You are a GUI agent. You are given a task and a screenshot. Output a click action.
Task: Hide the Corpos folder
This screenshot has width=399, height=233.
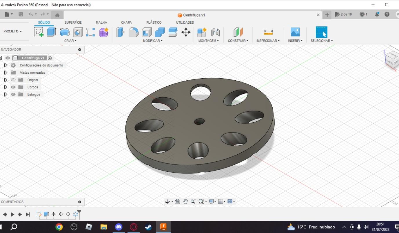[x=13, y=87]
